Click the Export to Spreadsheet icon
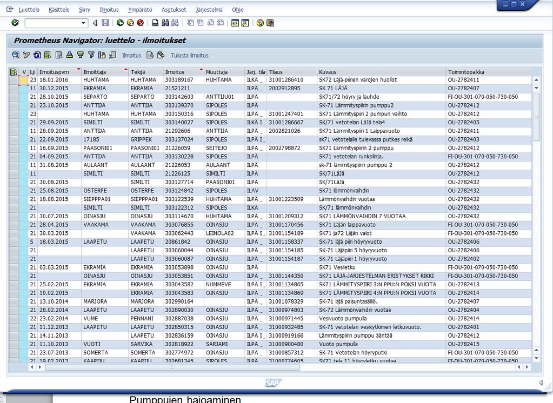The image size is (553, 403). [113, 55]
